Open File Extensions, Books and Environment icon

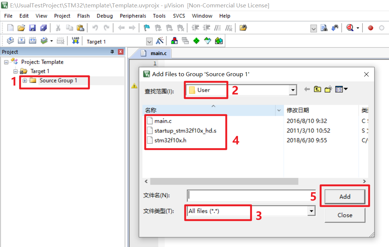[x=174, y=40]
